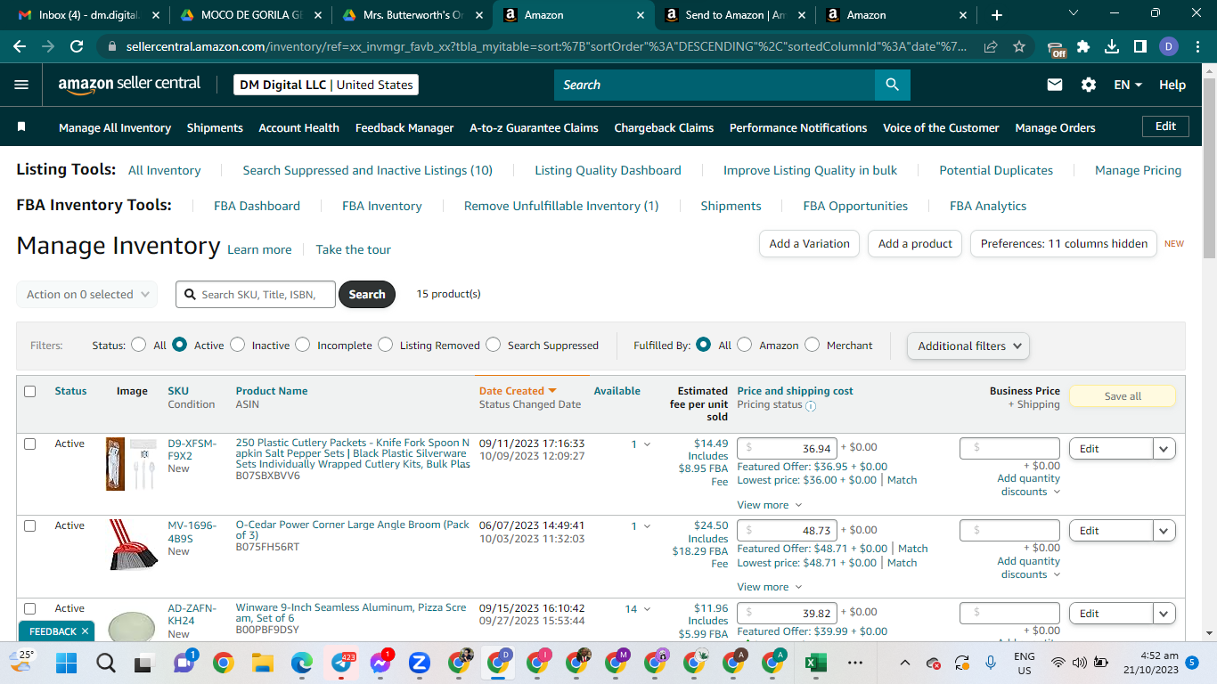Open the EN language dropdown

1128,85
